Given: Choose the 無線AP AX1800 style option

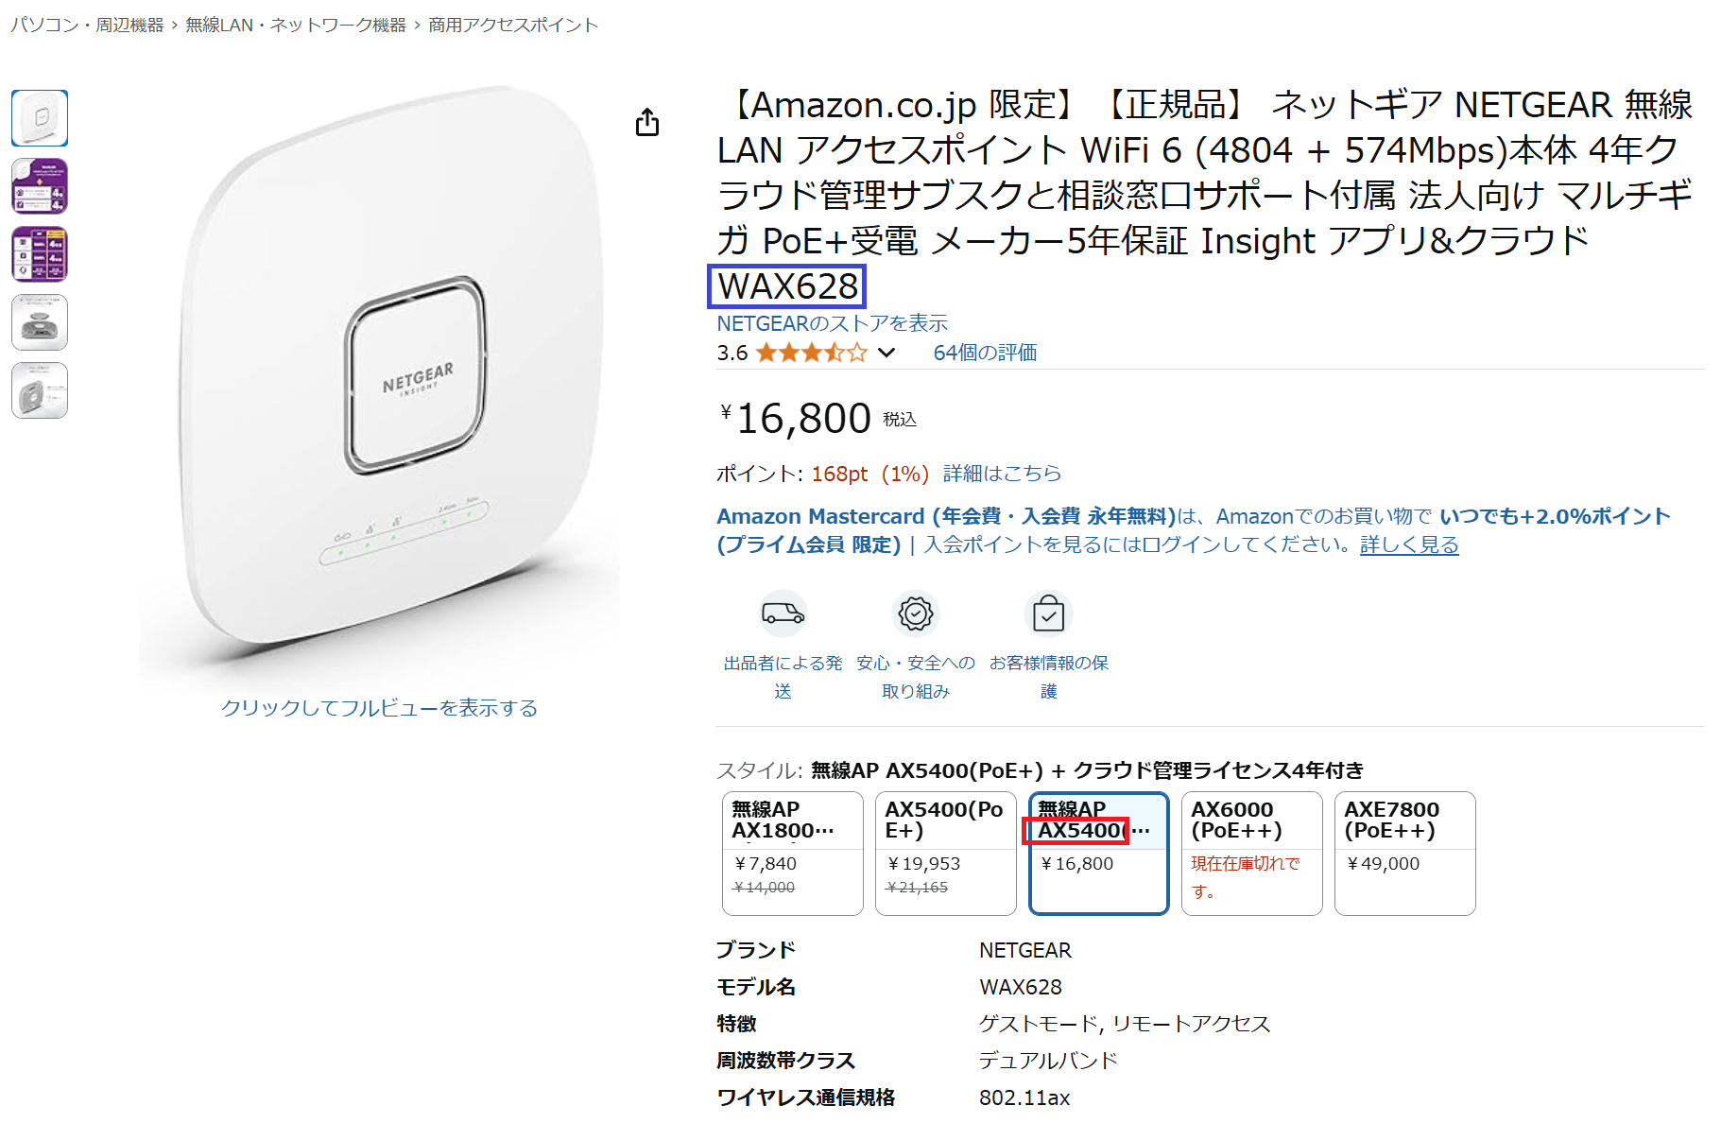Looking at the screenshot, I should tap(792, 854).
